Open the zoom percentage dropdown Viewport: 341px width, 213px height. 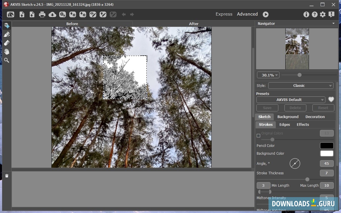click(268, 75)
